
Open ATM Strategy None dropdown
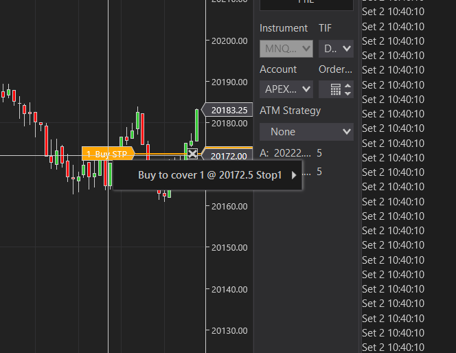click(x=306, y=132)
